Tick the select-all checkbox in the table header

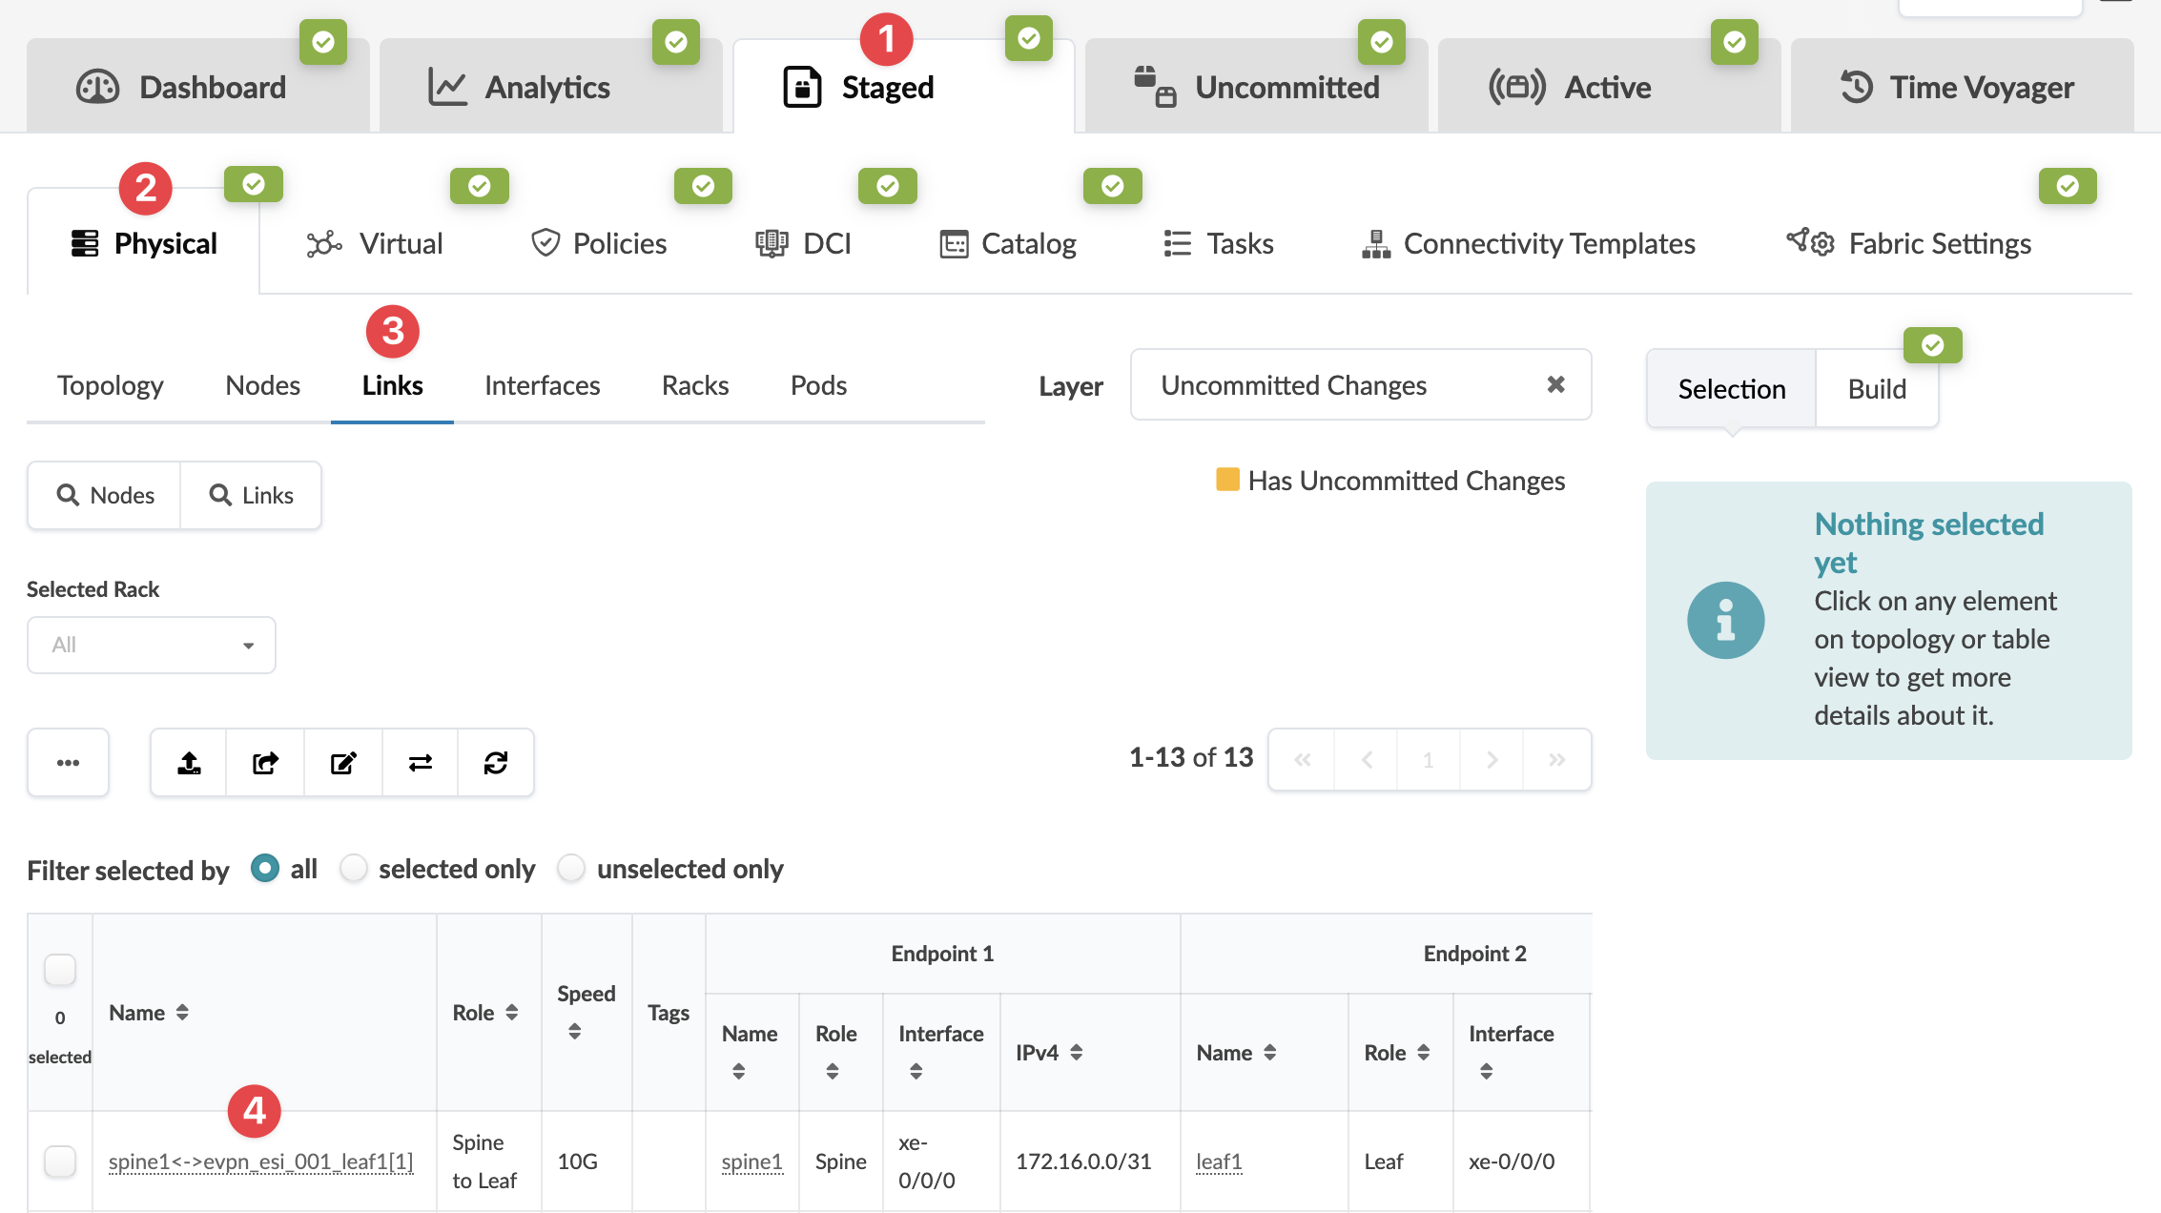tap(60, 970)
